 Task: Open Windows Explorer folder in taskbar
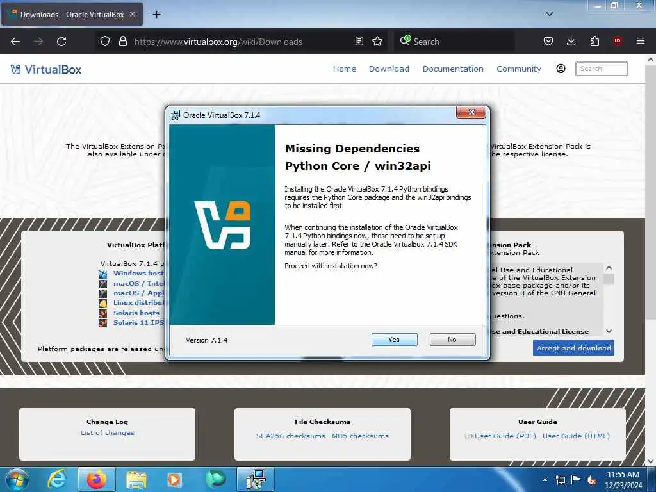tap(136, 479)
